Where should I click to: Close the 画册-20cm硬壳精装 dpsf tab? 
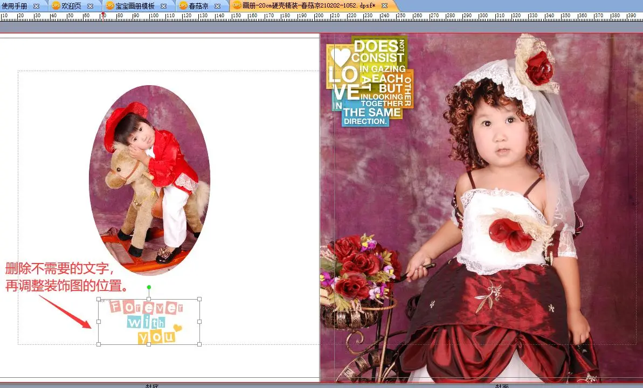coord(384,6)
